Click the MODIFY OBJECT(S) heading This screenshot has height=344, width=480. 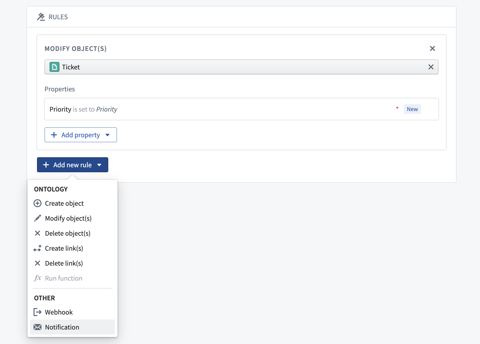tap(75, 49)
